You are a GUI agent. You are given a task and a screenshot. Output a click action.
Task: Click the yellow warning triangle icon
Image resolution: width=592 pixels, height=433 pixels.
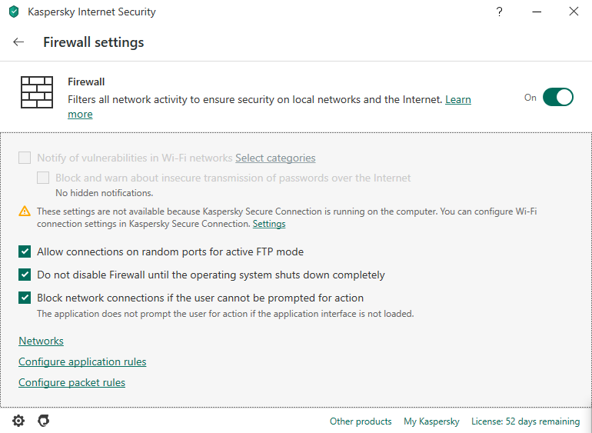coord(25,211)
